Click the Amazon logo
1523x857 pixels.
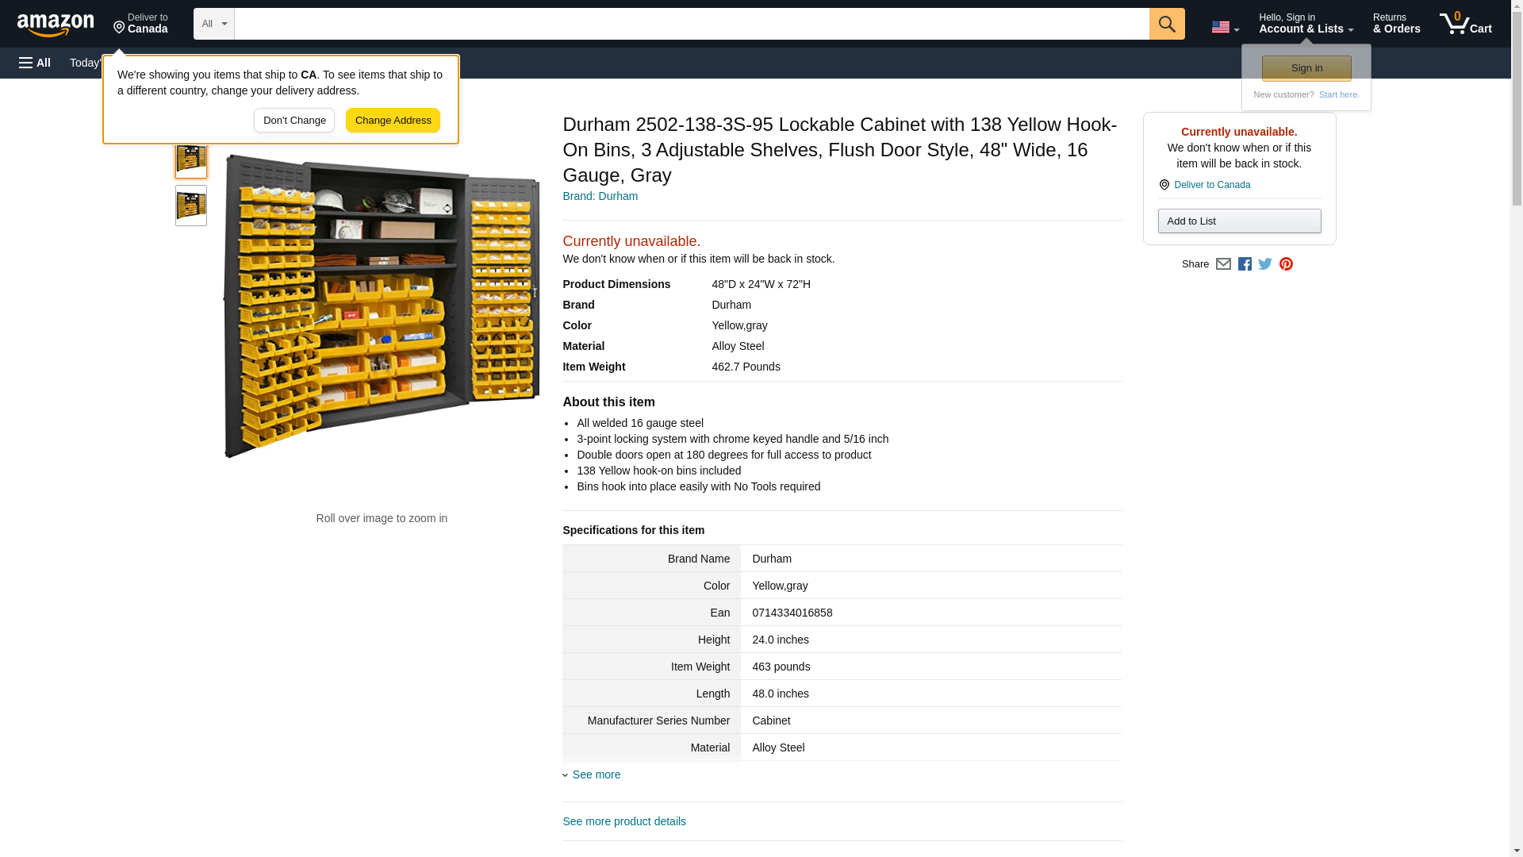(56, 24)
